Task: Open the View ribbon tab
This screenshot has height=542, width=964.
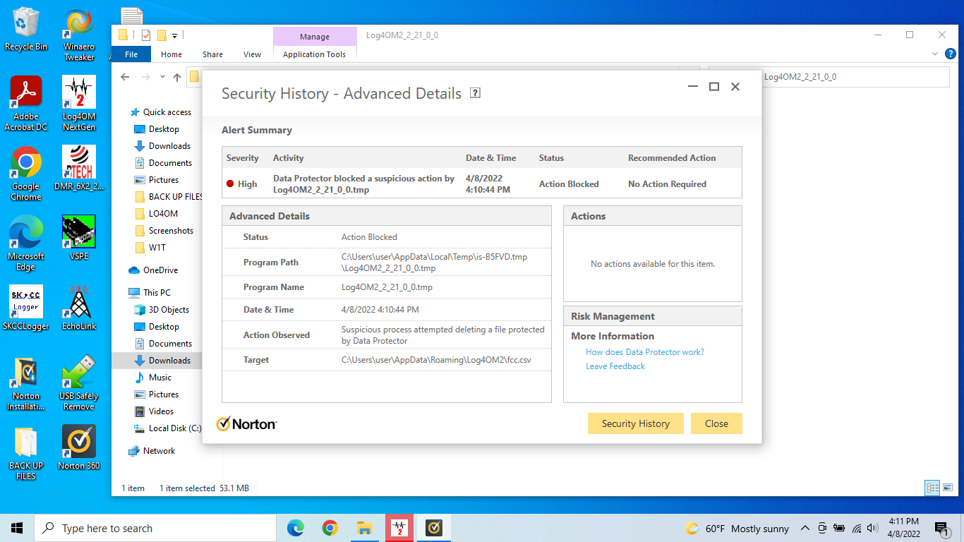Action: pyautogui.click(x=252, y=54)
